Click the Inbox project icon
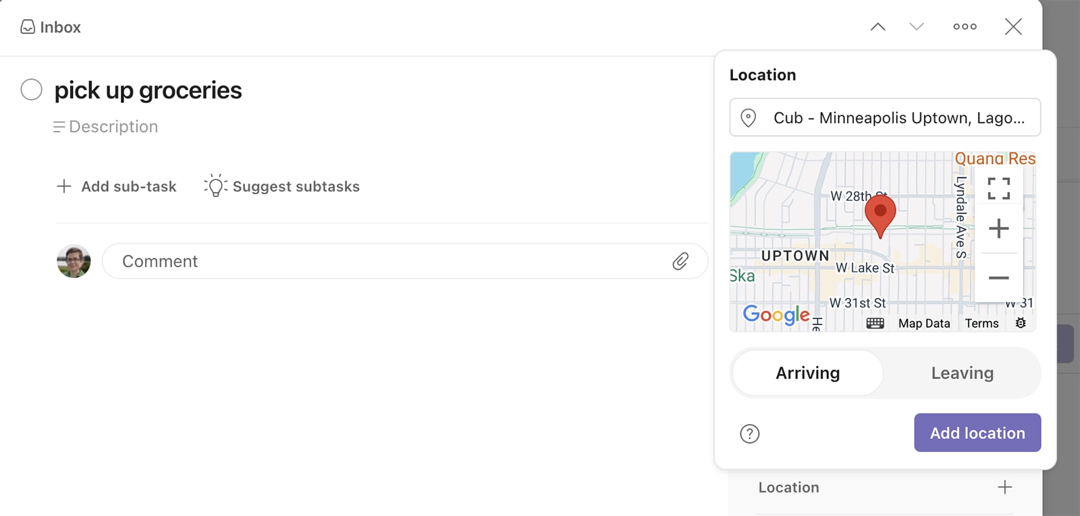The width and height of the screenshot is (1080, 516). (28, 27)
